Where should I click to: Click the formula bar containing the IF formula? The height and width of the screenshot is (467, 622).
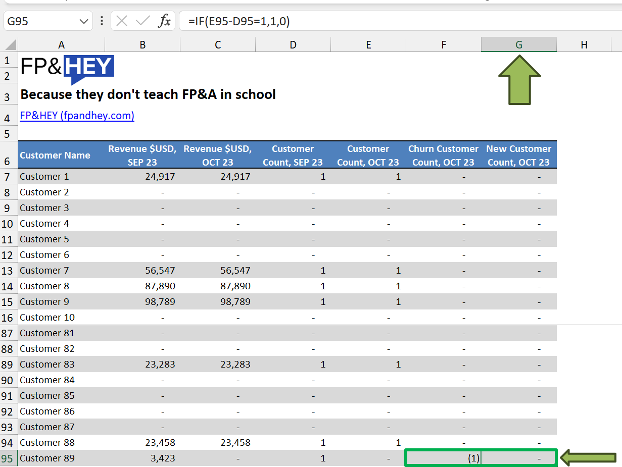pos(253,21)
